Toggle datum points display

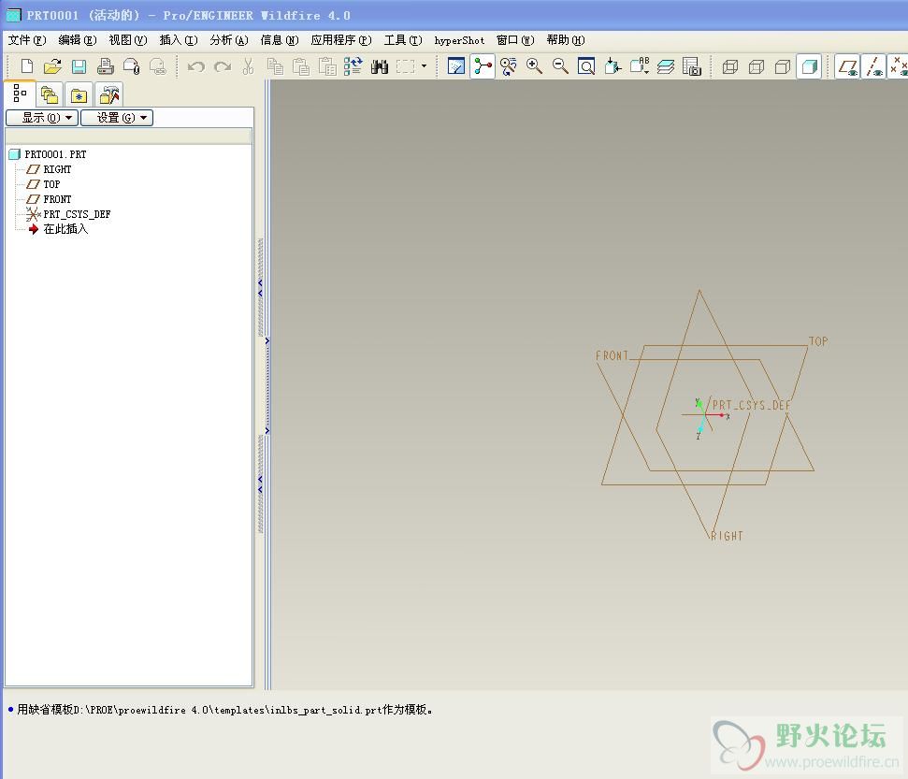(x=898, y=66)
